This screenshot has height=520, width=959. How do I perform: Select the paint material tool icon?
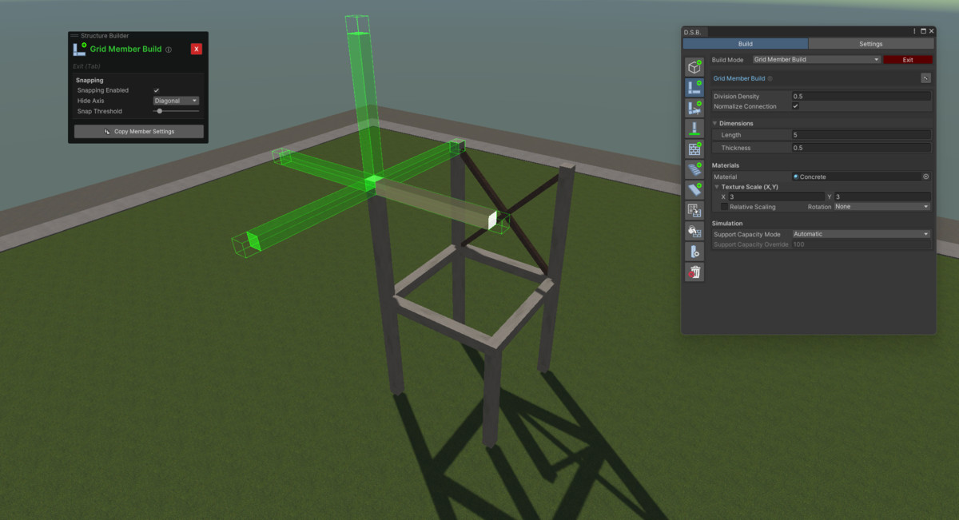coord(694,231)
